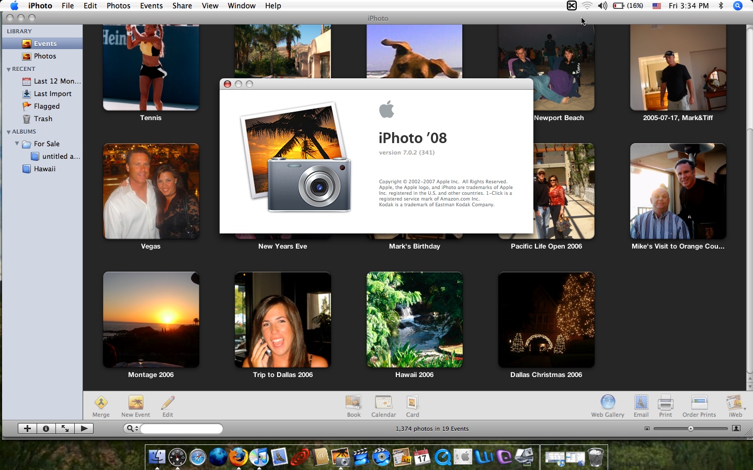Select the Hawaii album
The height and width of the screenshot is (470, 753).
[42, 169]
